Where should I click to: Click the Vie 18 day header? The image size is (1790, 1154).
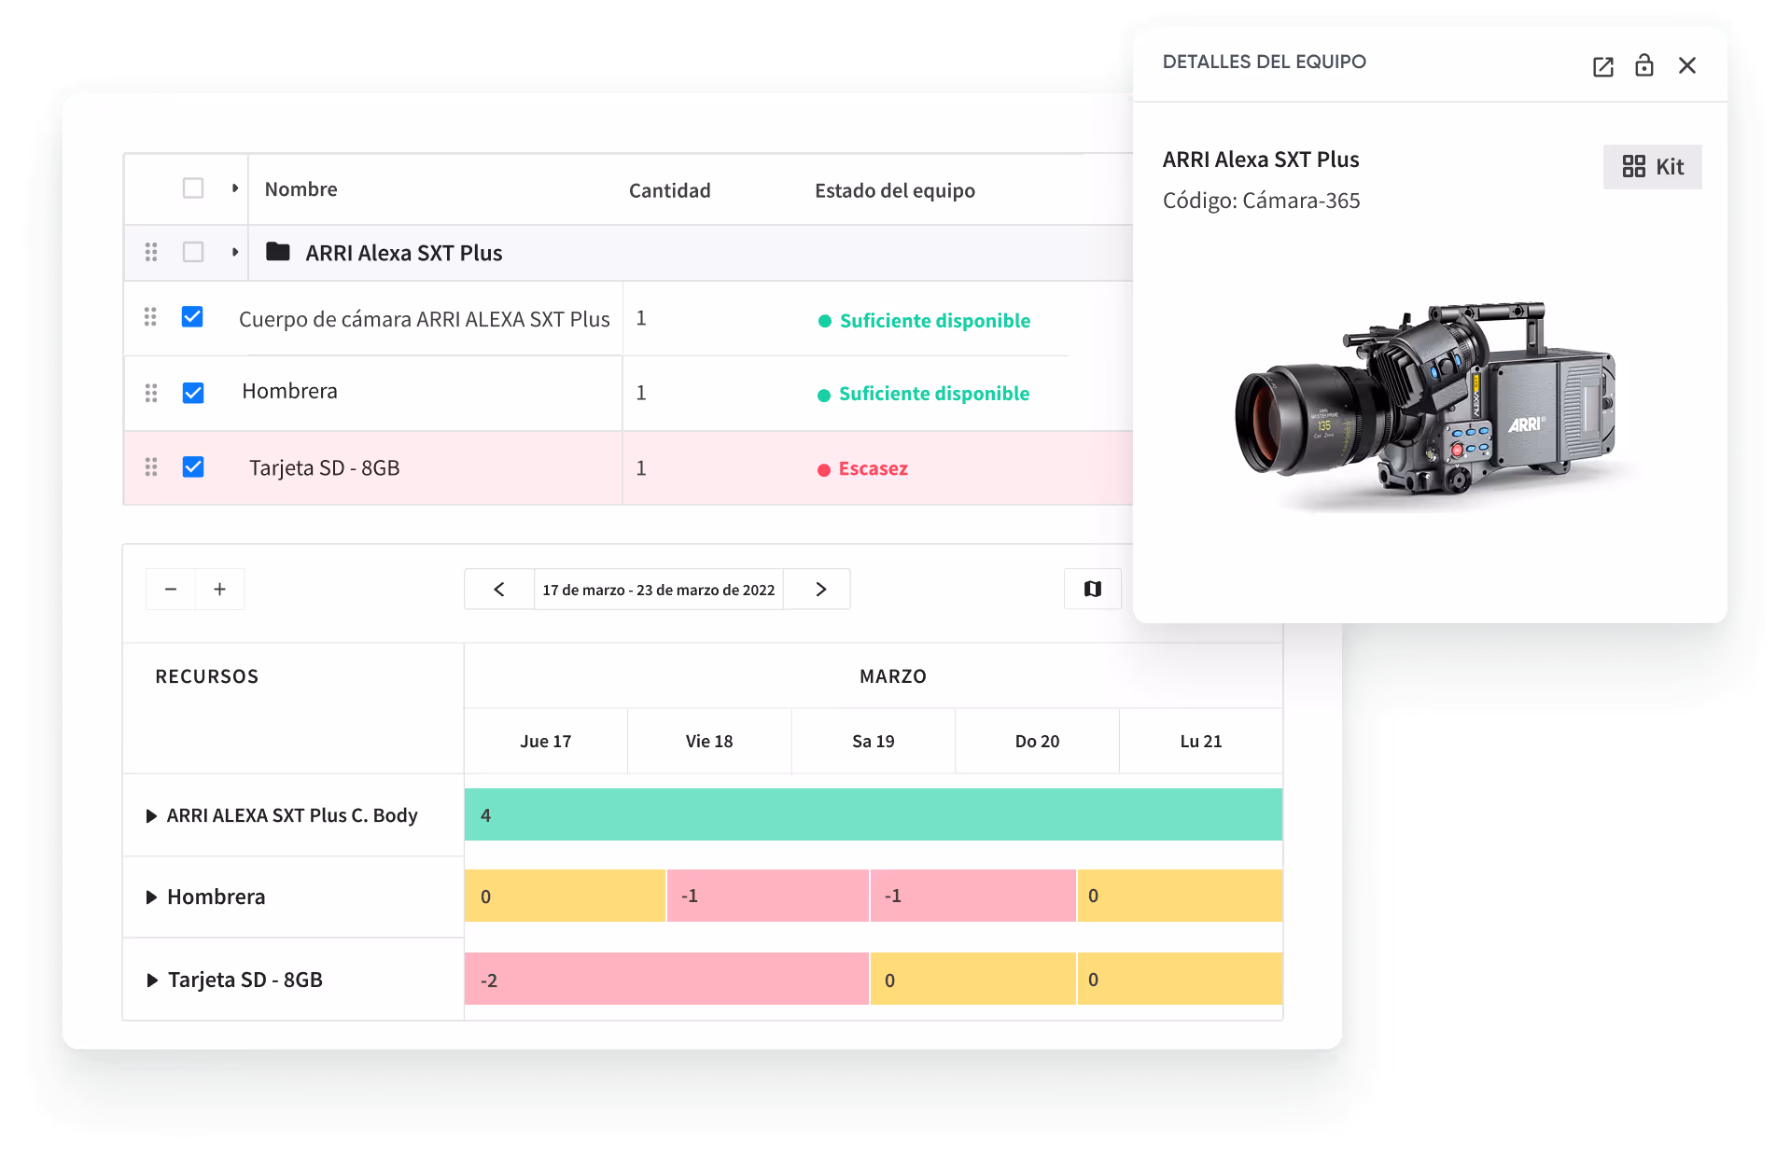pyautogui.click(x=709, y=741)
